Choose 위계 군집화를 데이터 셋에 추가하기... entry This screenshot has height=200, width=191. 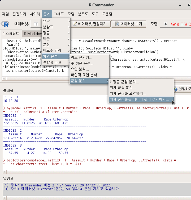pyautogui.click(x=141, y=99)
